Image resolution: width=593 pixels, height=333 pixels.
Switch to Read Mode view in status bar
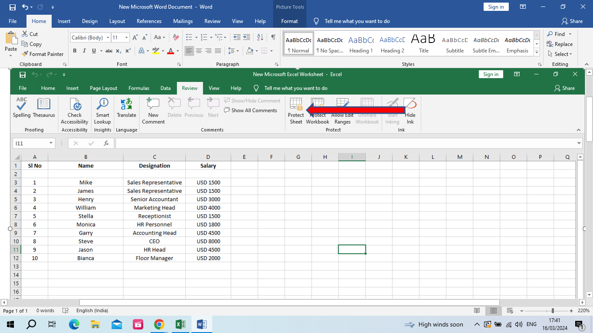click(477, 310)
